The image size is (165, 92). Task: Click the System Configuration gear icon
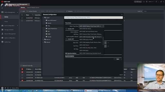2,38
